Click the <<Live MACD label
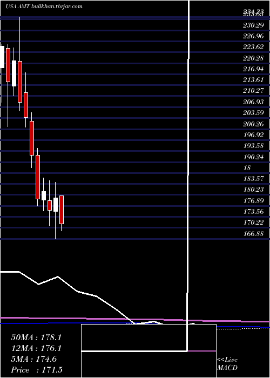 pyautogui.click(x=227, y=364)
